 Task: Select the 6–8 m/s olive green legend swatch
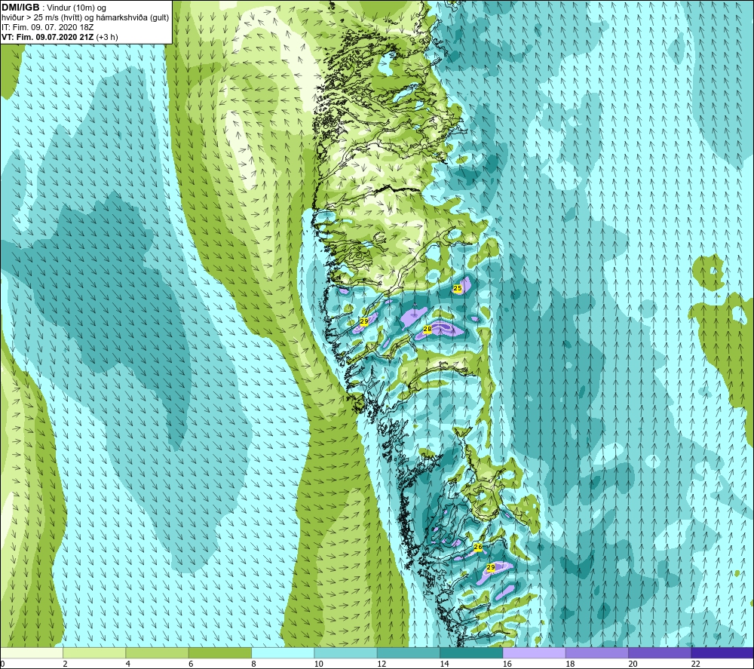coord(220,652)
